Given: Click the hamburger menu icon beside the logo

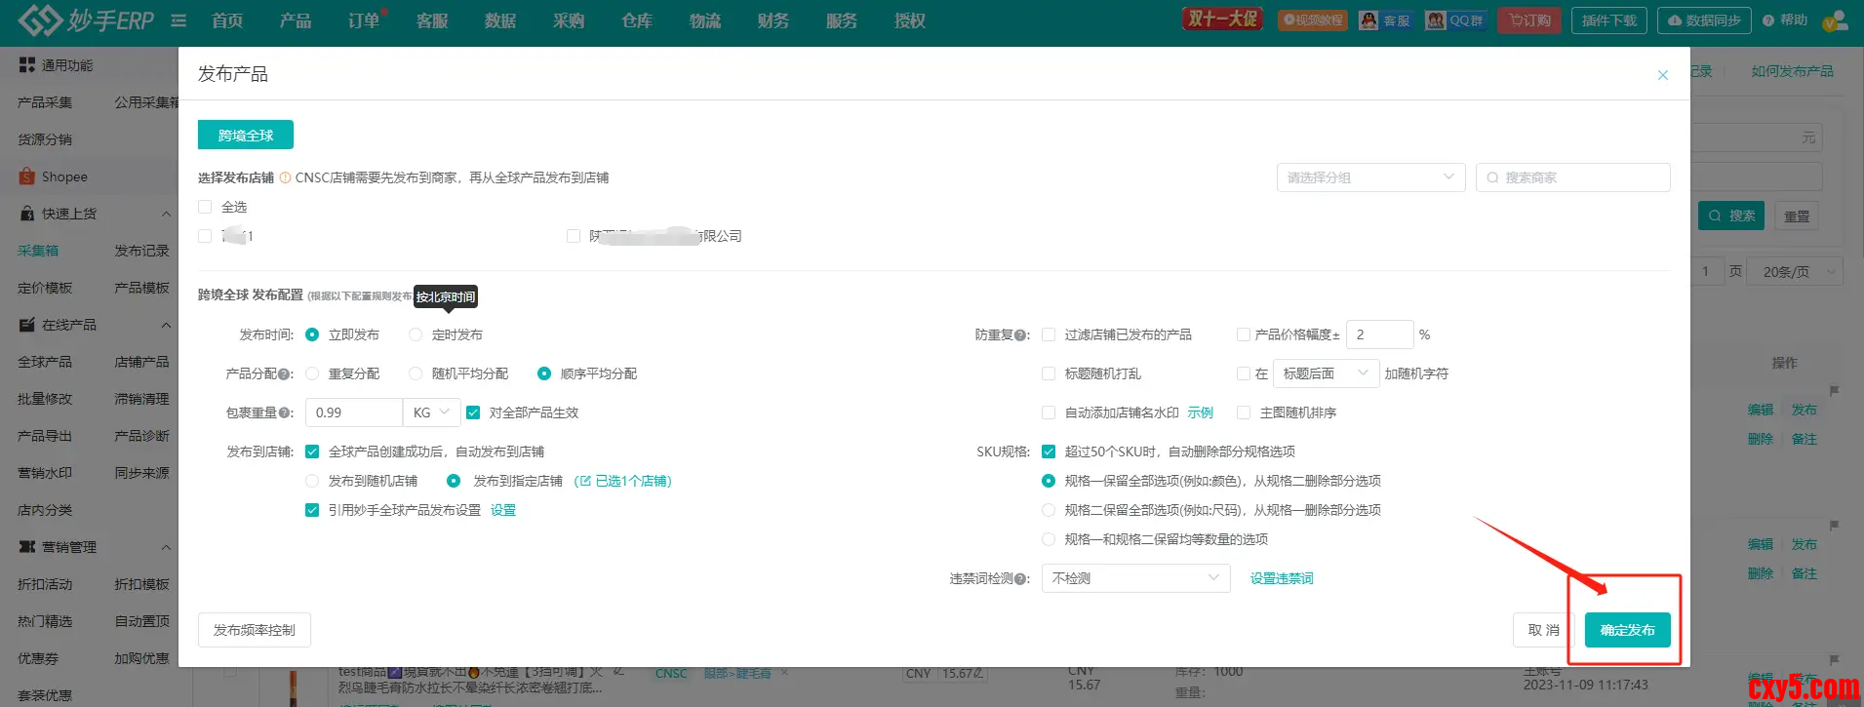Looking at the screenshot, I should coord(178,20).
